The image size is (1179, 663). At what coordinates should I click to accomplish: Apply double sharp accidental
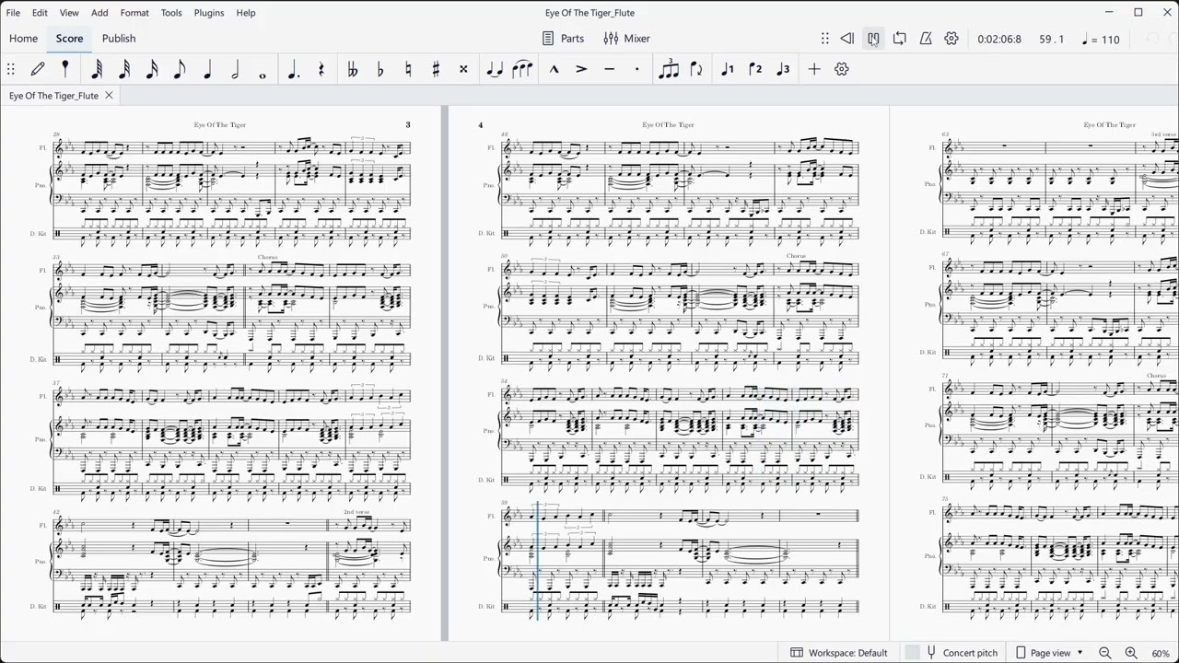click(x=463, y=69)
